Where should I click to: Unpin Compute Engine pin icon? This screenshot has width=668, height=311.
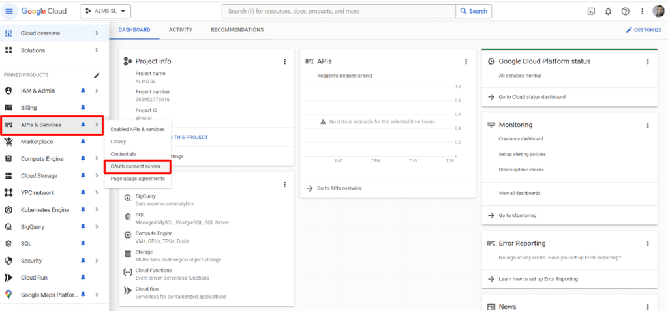(x=83, y=159)
